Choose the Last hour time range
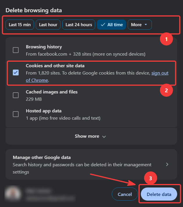 click(48, 25)
